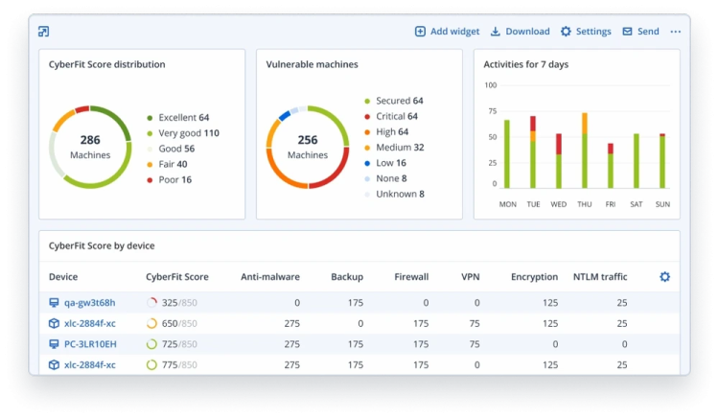Sort by the NTLM traffic column header
719x418 pixels.
[600, 277]
